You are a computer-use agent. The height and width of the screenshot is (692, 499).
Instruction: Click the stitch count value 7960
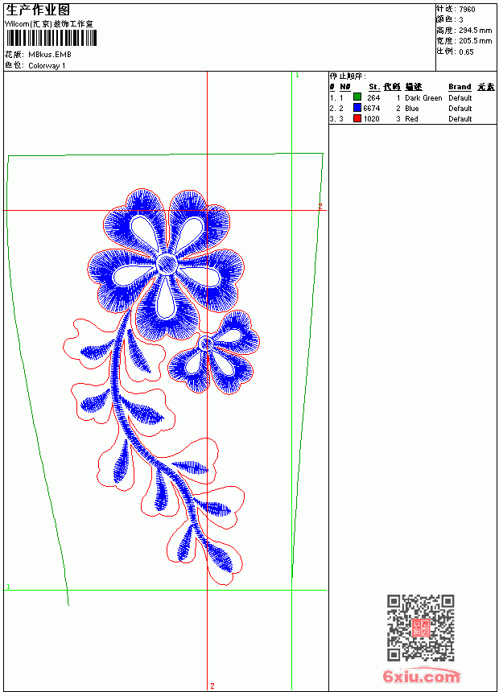pos(467,10)
